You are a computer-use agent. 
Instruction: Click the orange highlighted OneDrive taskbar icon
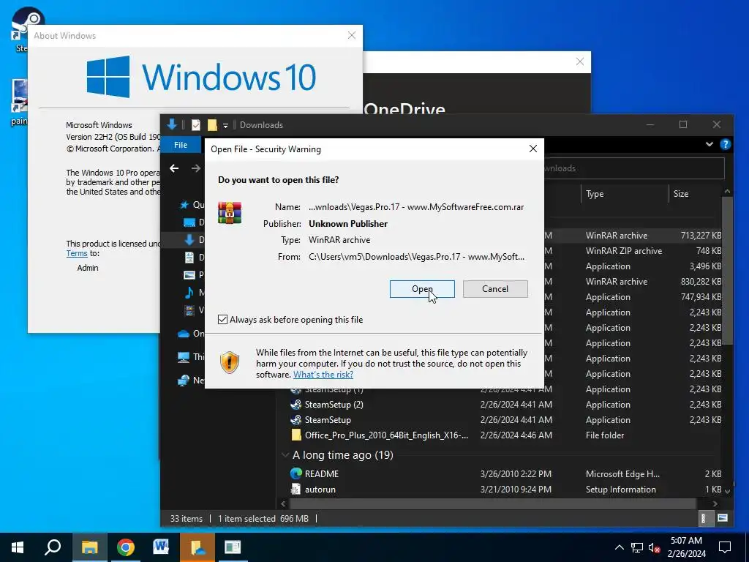pyautogui.click(x=197, y=547)
